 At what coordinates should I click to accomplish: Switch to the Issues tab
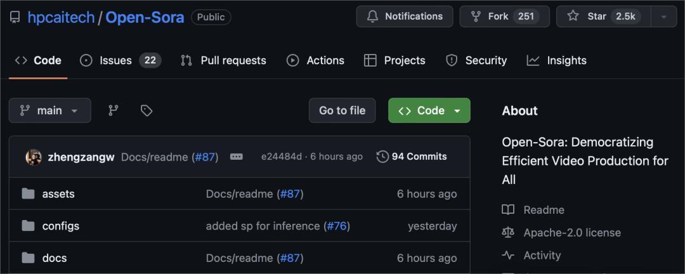(120, 60)
